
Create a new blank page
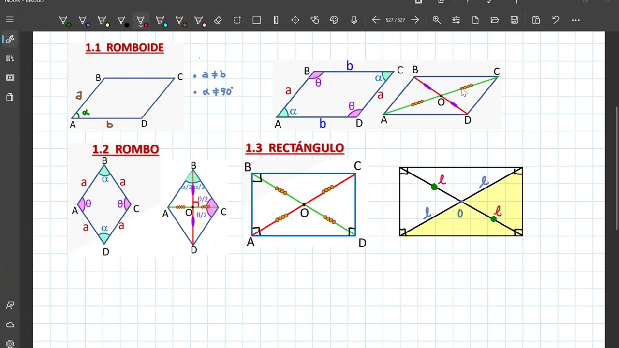click(x=475, y=20)
